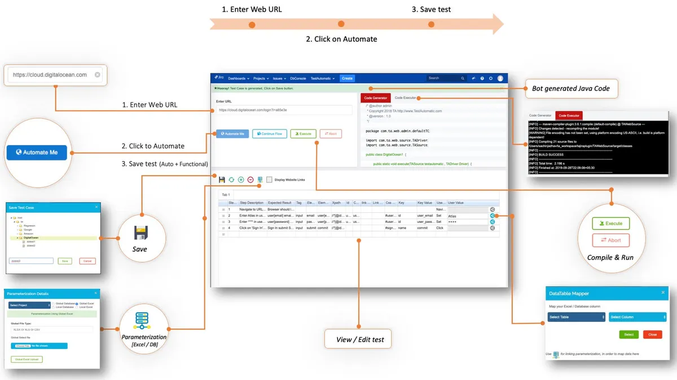The height and width of the screenshot is (380, 677).
Task: Open the Dashboards dropdown in the navbar
Action: tap(239, 78)
